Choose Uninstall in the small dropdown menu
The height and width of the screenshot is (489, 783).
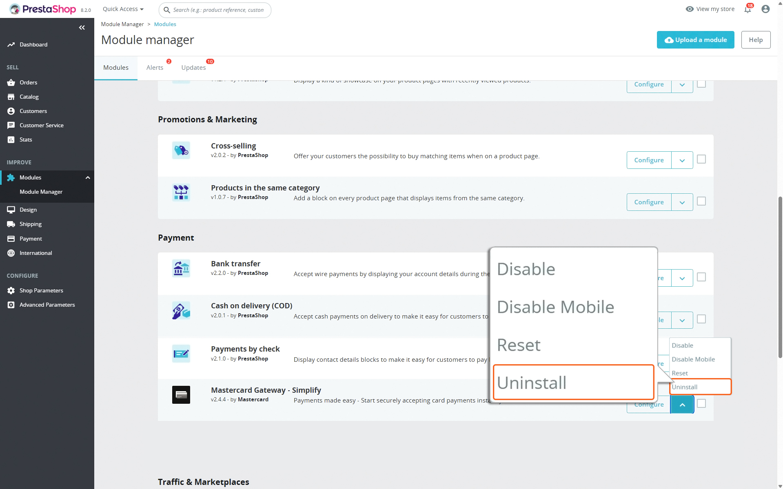click(x=700, y=387)
